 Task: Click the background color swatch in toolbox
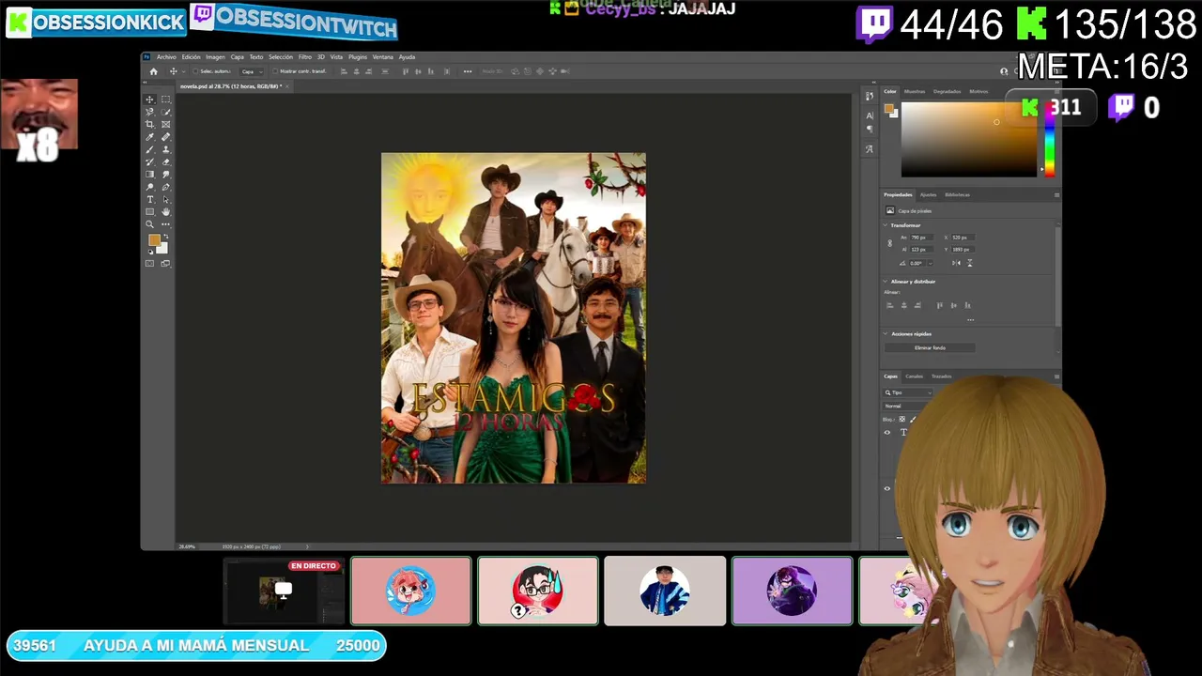pyautogui.click(x=162, y=247)
